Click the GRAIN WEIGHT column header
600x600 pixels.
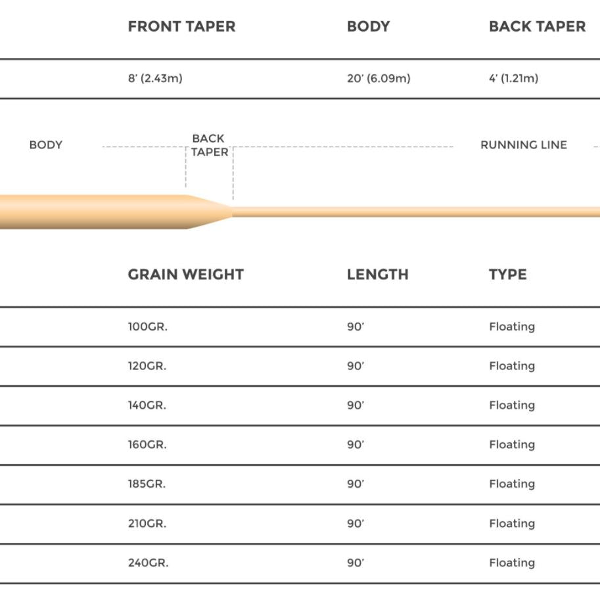click(x=185, y=275)
